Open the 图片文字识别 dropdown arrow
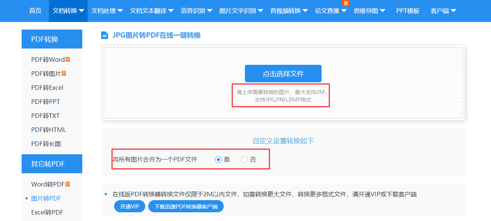 click(260, 11)
